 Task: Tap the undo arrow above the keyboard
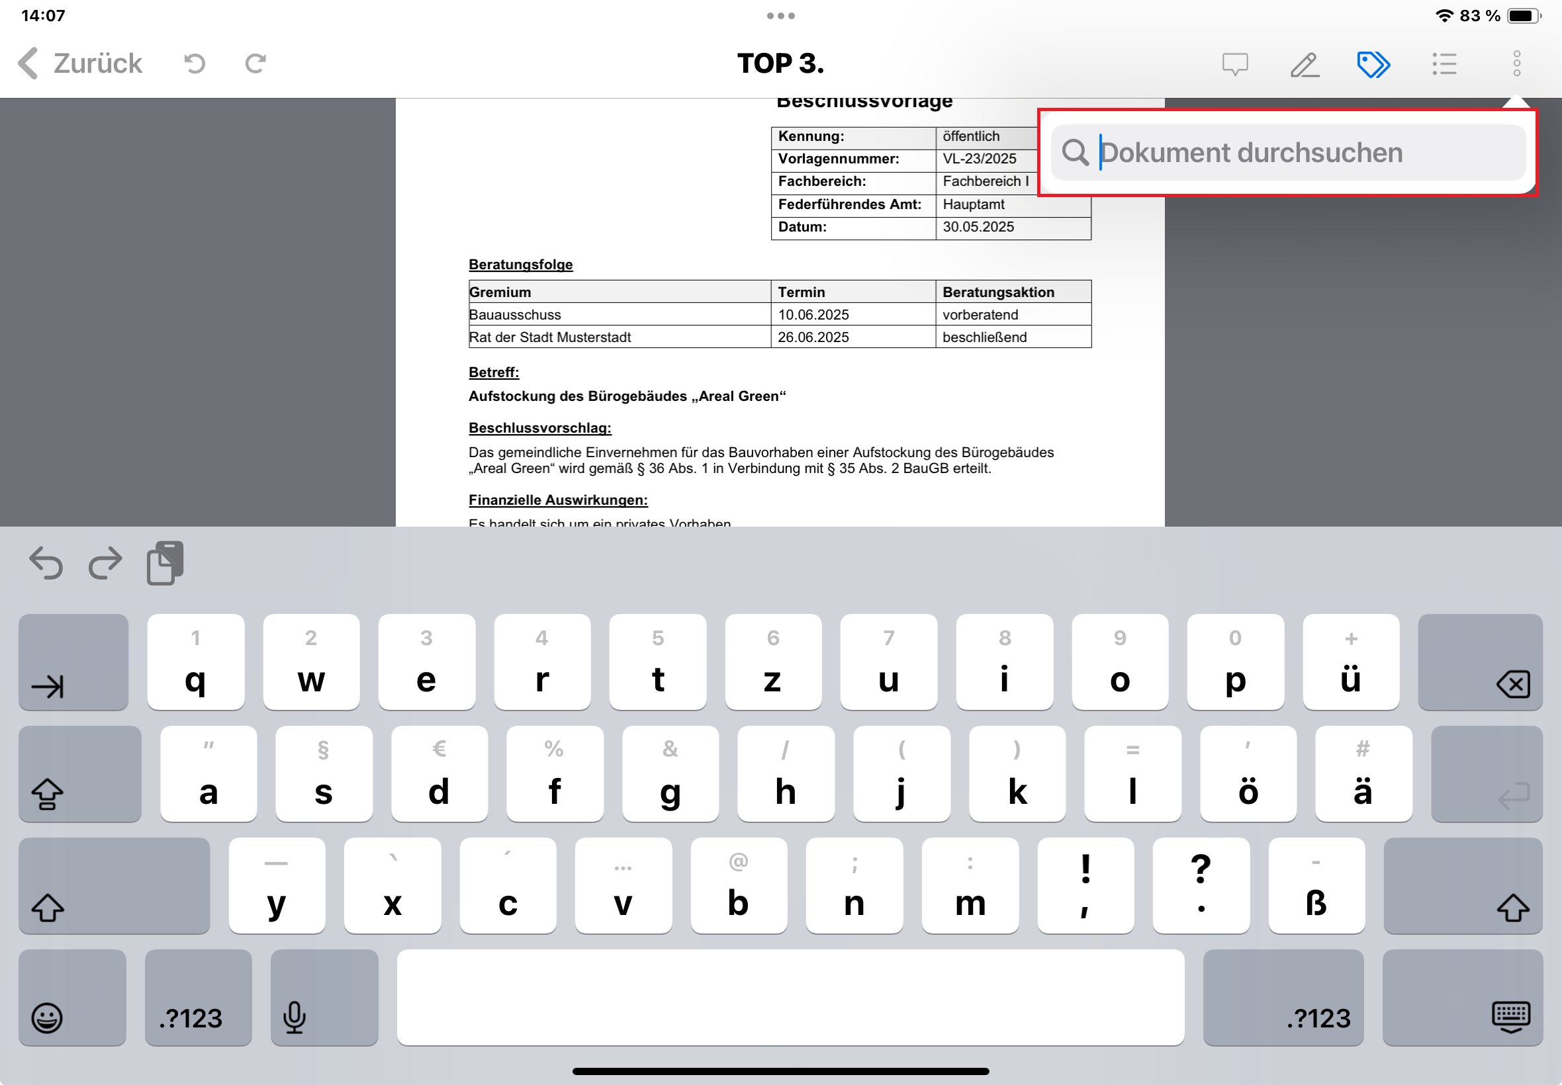[45, 562]
